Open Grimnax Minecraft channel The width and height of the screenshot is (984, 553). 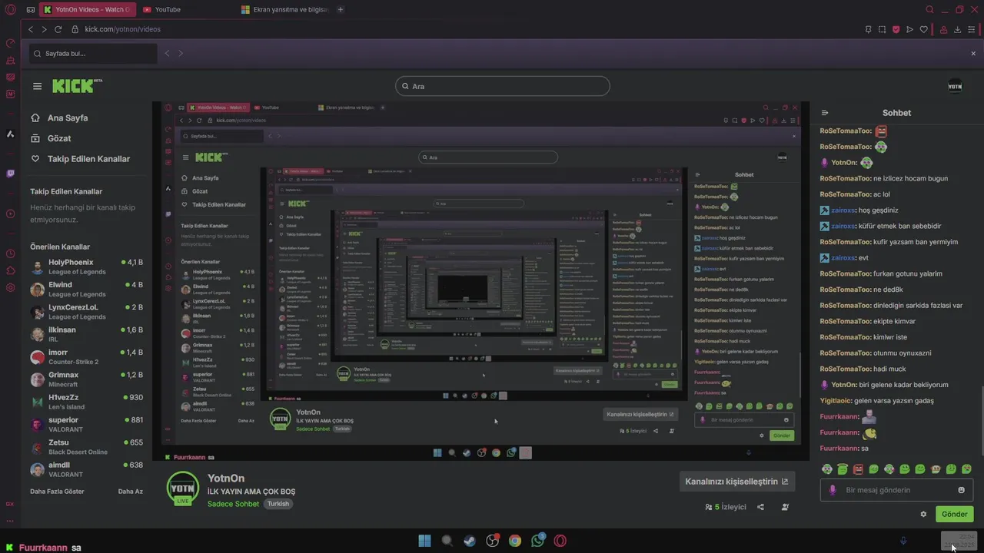(86, 379)
